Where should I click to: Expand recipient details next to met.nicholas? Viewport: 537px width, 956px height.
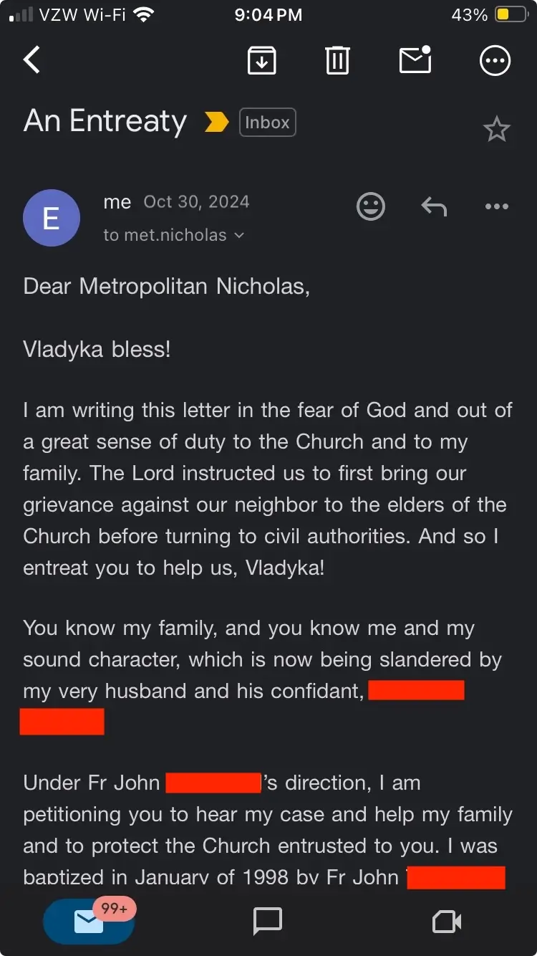point(239,236)
